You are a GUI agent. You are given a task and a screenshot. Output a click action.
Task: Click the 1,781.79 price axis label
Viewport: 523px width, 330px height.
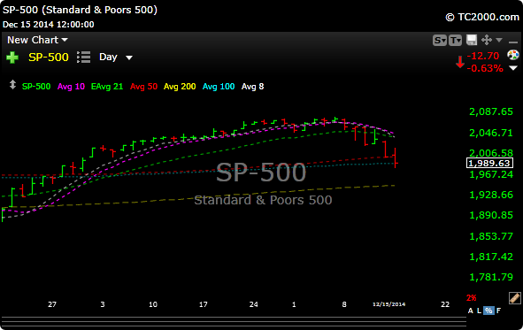coord(491,277)
